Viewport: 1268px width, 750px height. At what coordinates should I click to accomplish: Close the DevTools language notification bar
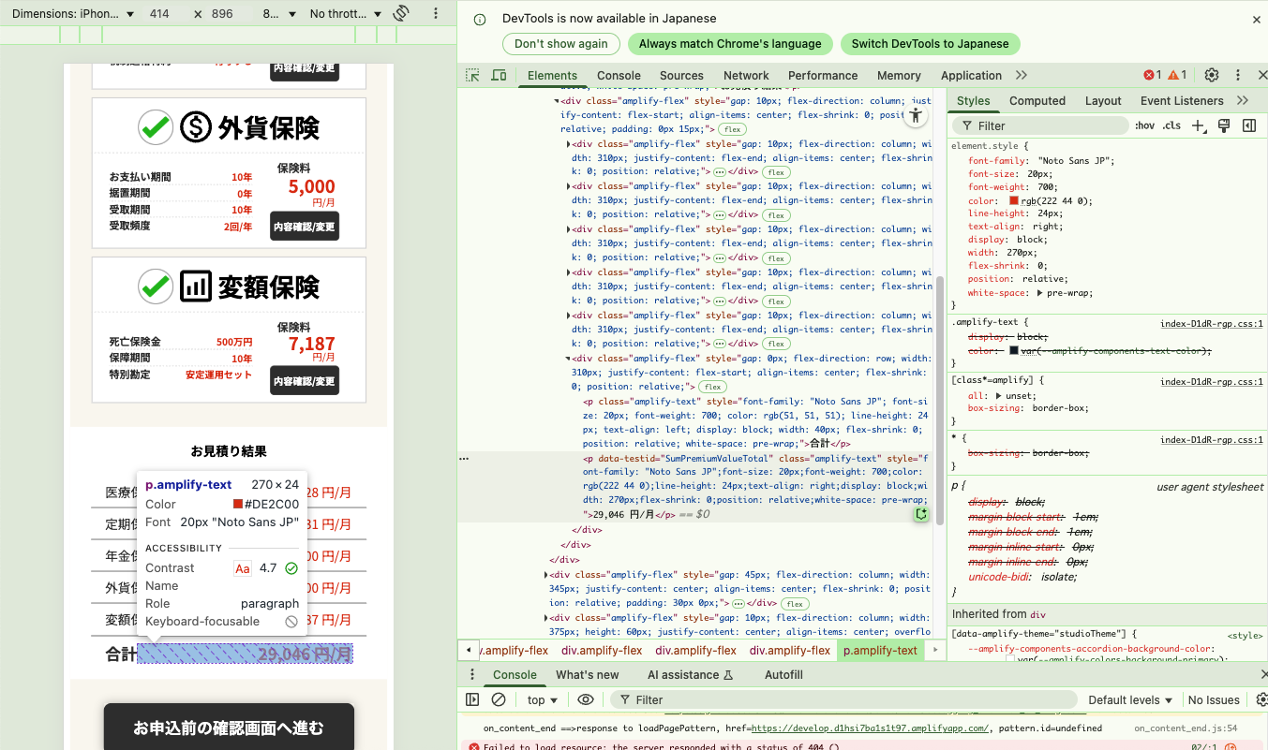coord(1257,19)
